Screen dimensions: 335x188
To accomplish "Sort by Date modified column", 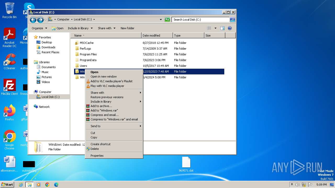I will click(x=157, y=36).
